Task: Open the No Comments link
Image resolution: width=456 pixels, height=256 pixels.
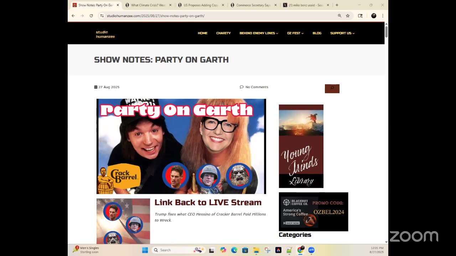Action: pyautogui.click(x=254, y=87)
